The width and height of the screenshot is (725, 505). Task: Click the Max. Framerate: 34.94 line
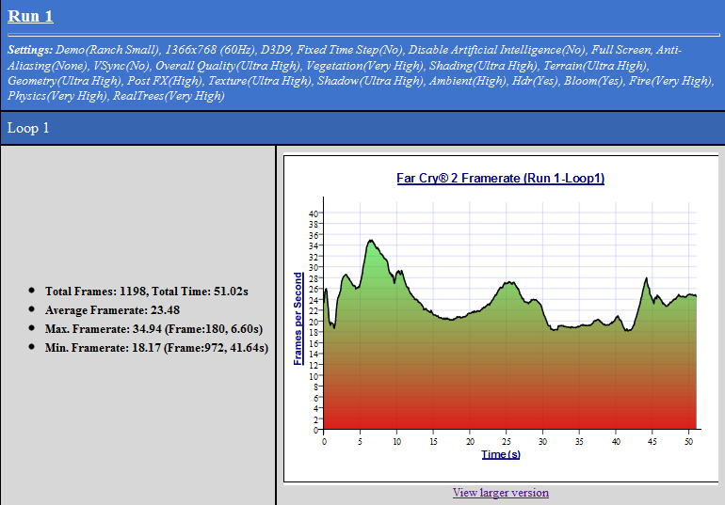[154, 329]
